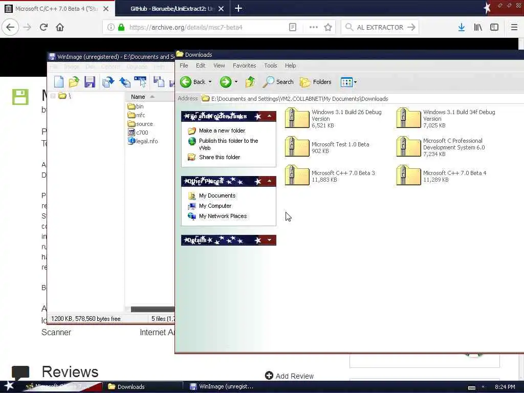Select legal.nfo file in WinImage list
Screen dimensions: 524x393
point(143,141)
